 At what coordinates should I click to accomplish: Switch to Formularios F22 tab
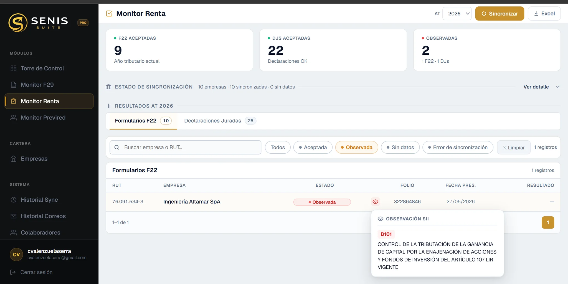point(143,121)
